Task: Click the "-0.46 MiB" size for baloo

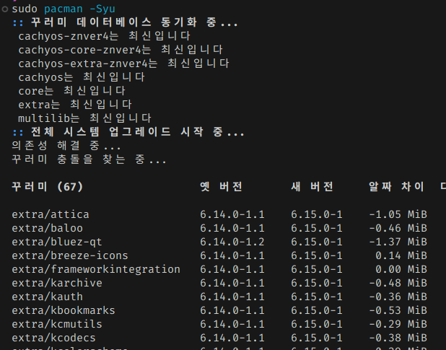Action: (398, 228)
